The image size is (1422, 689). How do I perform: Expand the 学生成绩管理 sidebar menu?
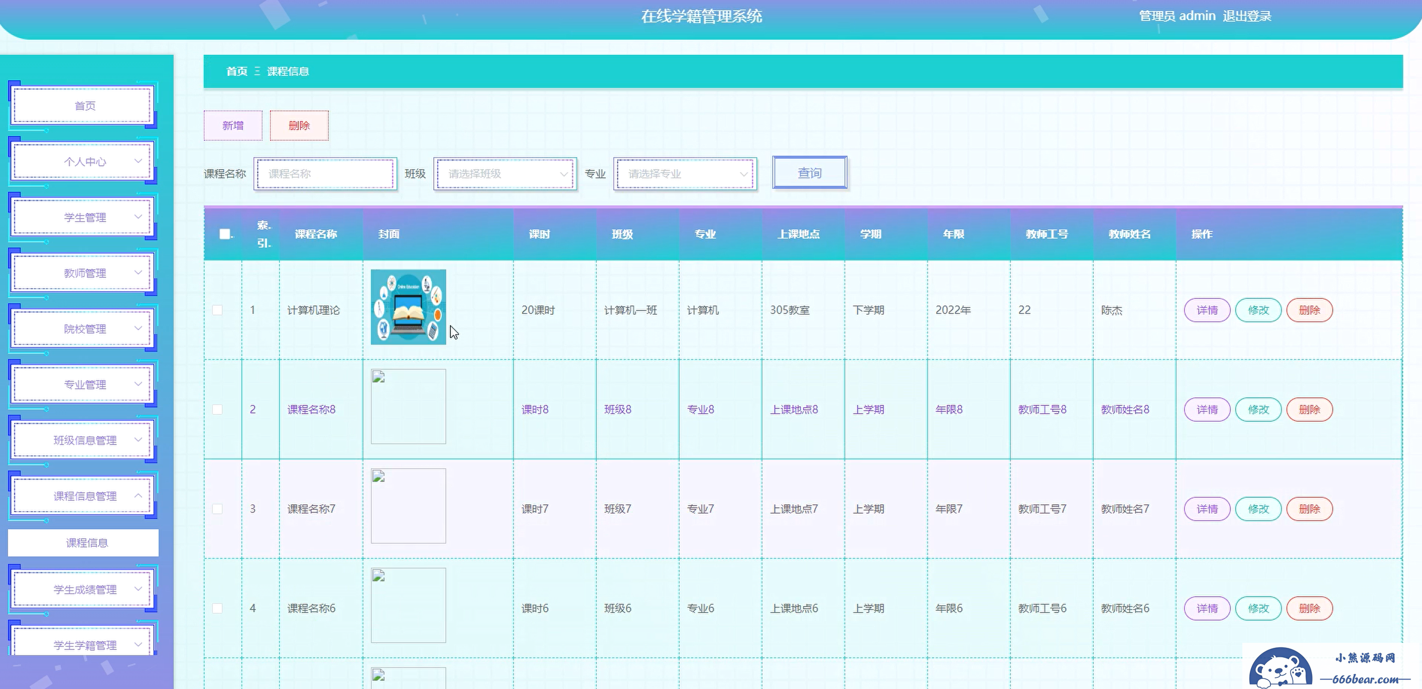point(83,589)
